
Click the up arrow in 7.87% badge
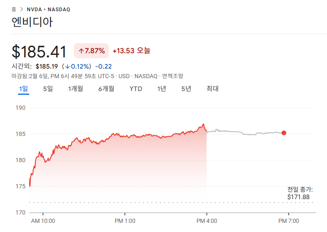pyautogui.click(x=81, y=51)
